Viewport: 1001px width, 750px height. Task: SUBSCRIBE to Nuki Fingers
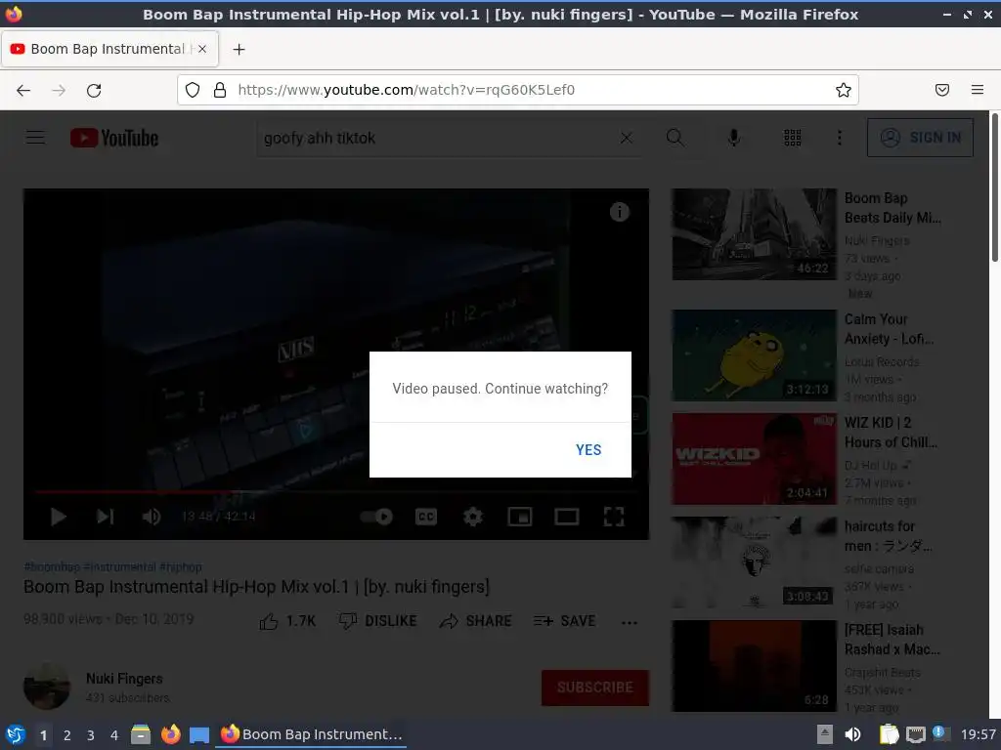595,687
